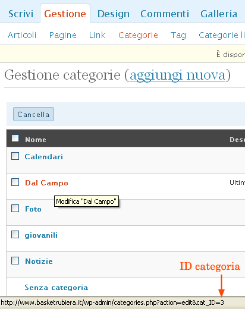The width and height of the screenshot is (245, 309).
Task: Check the giovanili category checkbox
Action: (x=15, y=234)
